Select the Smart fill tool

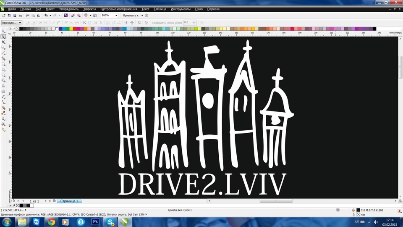(x=3, y=58)
